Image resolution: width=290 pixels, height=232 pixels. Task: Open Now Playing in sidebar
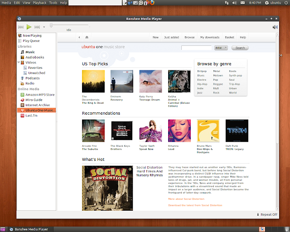30,35
